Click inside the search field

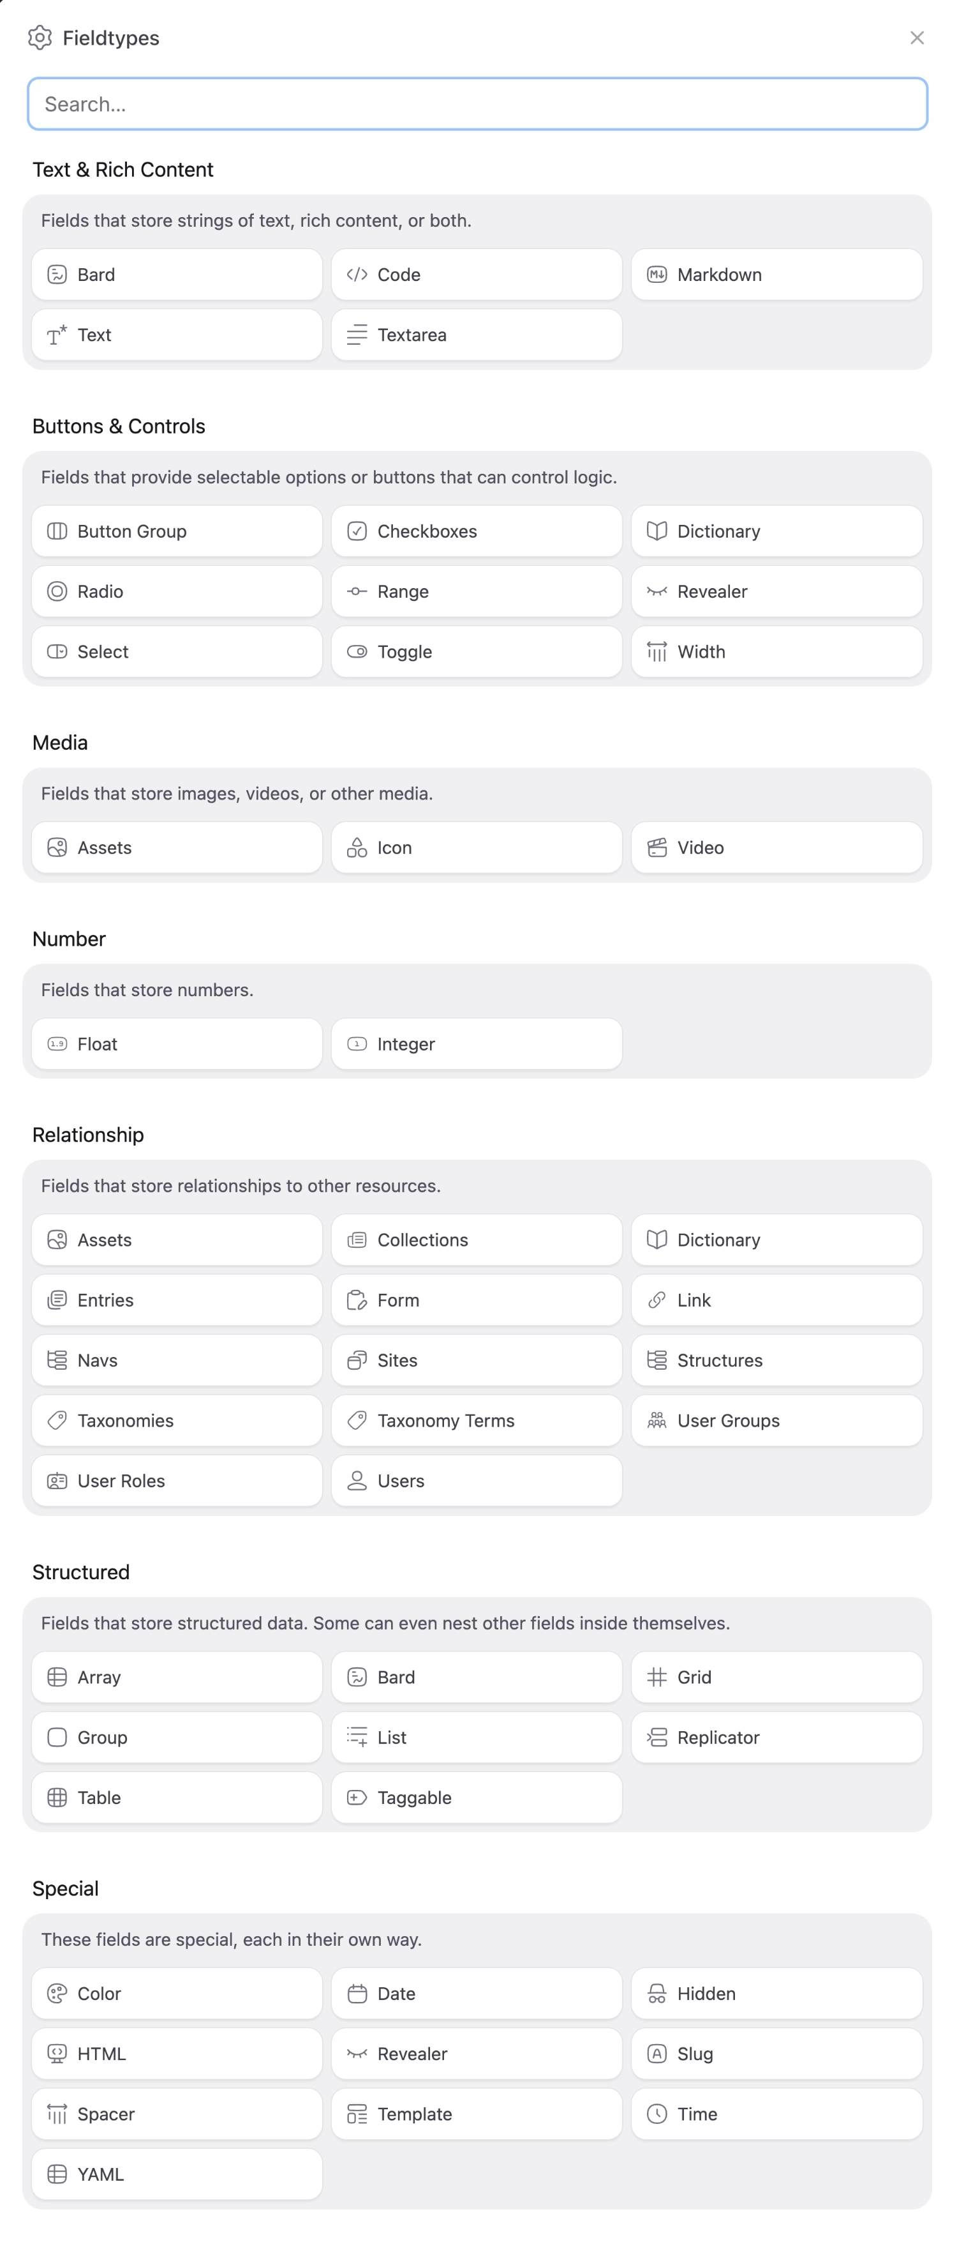click(478, 103)
